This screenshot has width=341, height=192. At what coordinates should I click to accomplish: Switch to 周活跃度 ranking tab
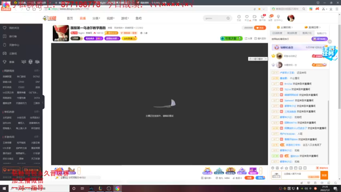[x=292, y=33]
